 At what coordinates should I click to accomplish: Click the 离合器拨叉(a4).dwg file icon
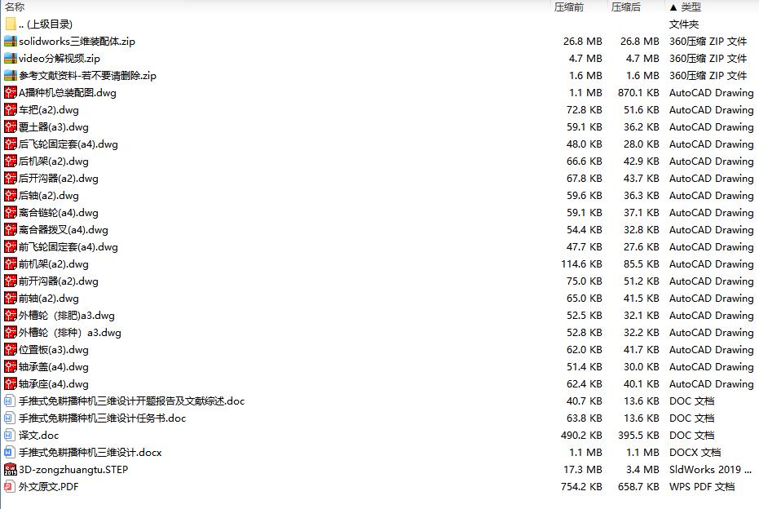click(11, 229)
